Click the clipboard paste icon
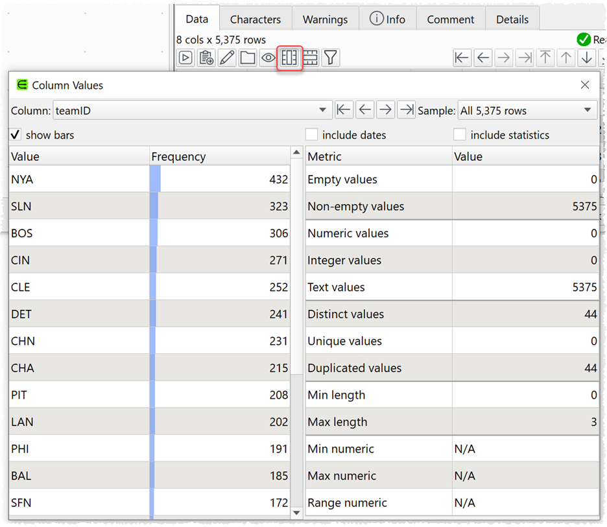The height and width of the screenshot is (527, 607). [x=206, y=58]
